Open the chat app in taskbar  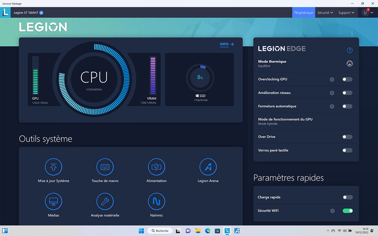[x=188, y=231]
